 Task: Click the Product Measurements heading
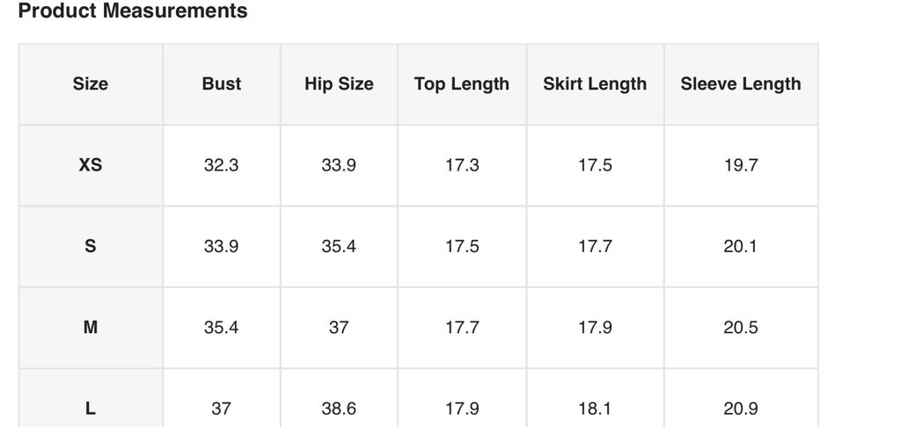click(133, 11)
